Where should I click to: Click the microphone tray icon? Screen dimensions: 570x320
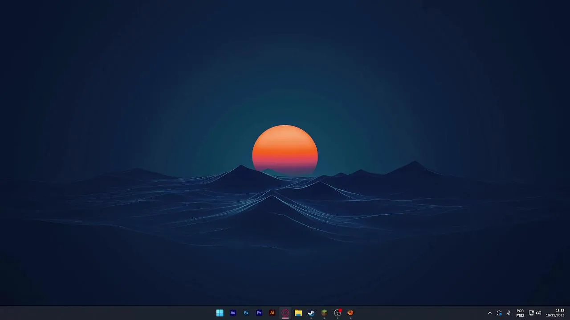(x=509, y=313)
